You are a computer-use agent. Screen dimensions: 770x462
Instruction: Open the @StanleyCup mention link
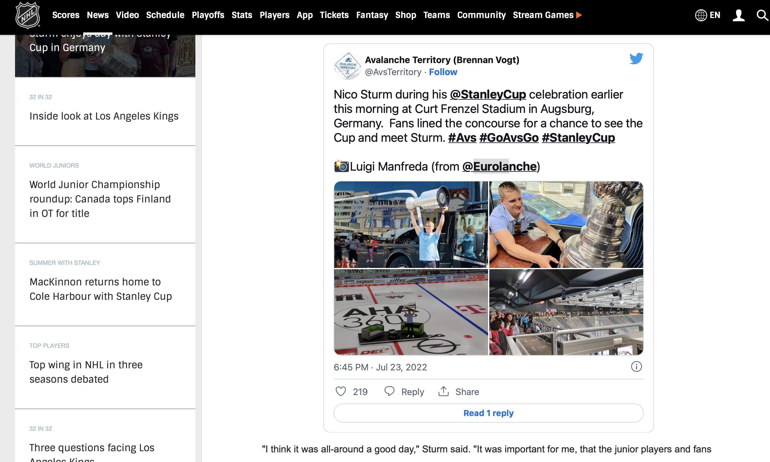coord(488,94)
